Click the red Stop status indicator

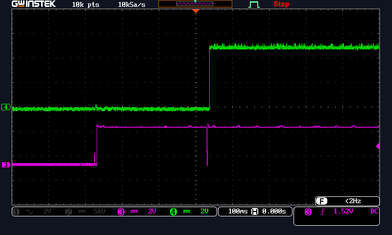[281, 4]
